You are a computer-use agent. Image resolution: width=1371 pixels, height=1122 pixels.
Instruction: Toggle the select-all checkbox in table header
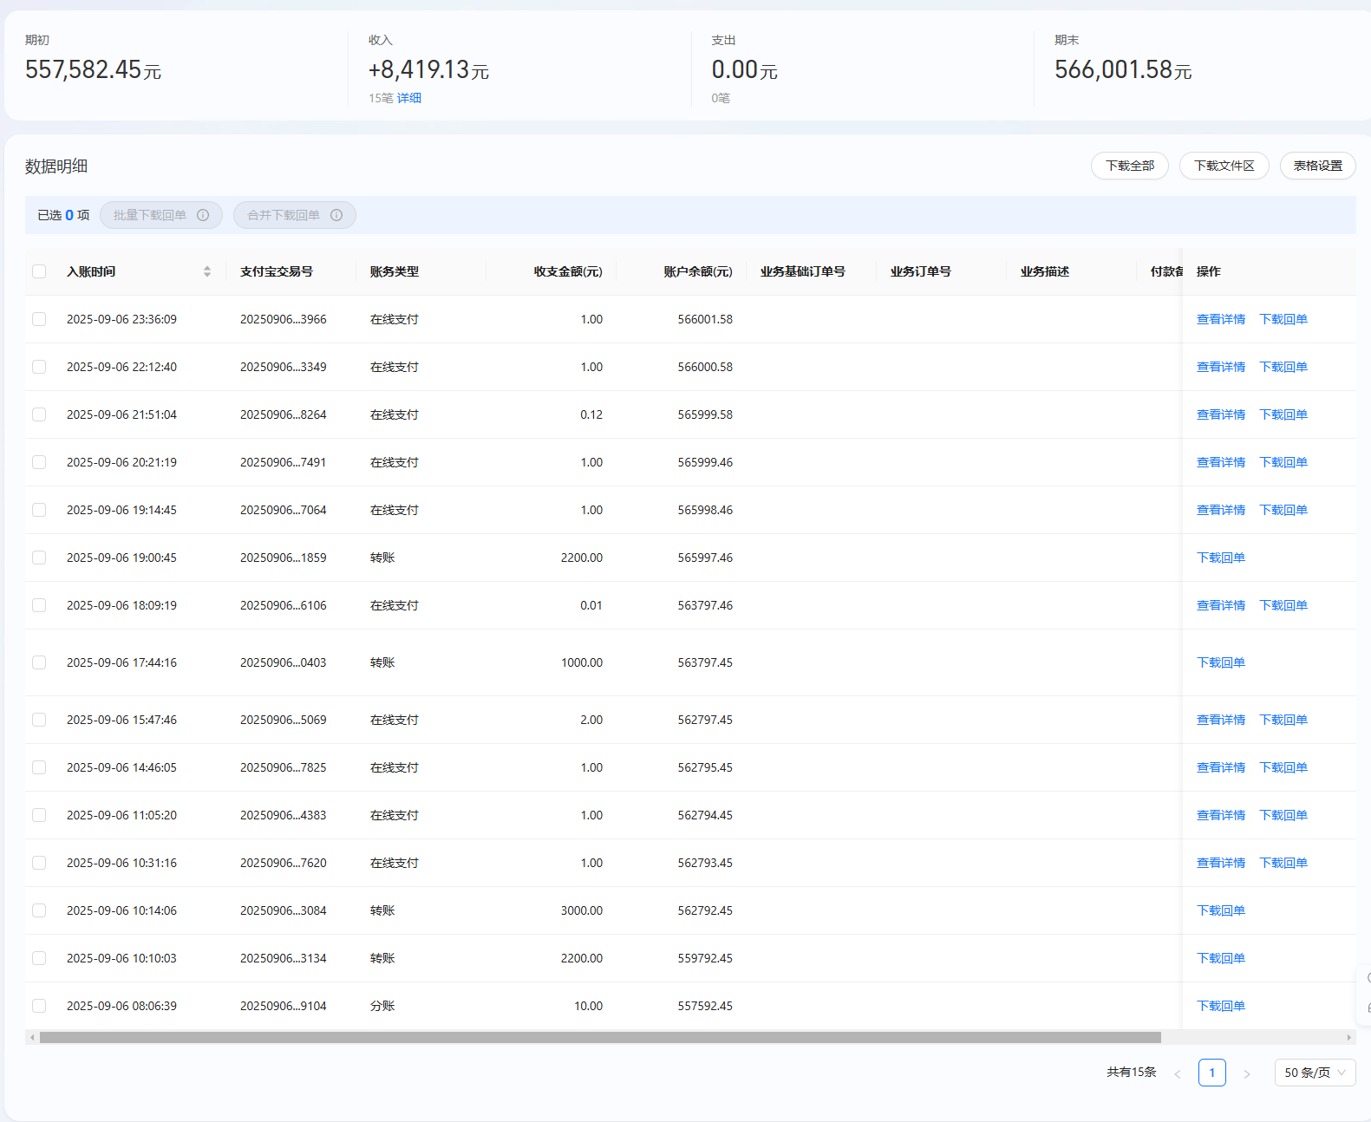coord(39,271)
